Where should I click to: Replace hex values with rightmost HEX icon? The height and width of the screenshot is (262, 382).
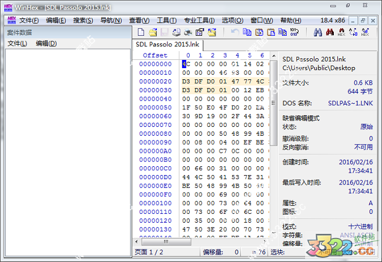click(x=365, y=32)
